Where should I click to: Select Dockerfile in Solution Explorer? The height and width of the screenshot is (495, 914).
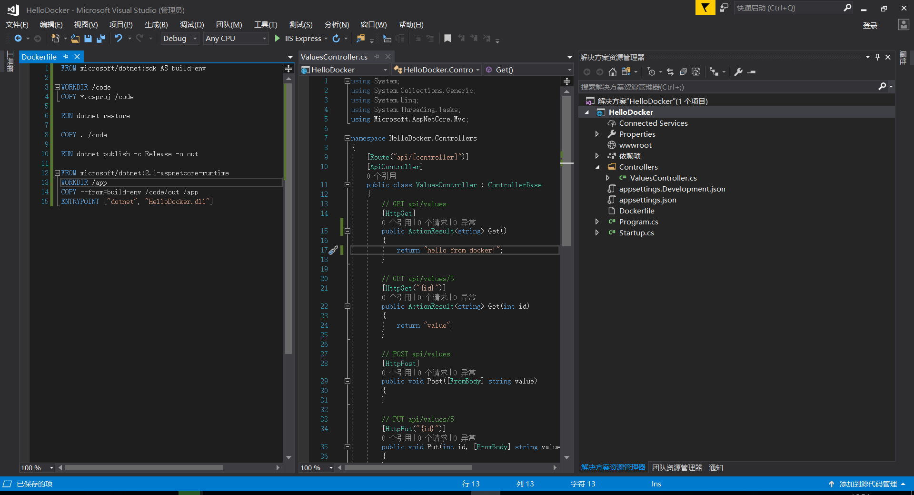636,211
